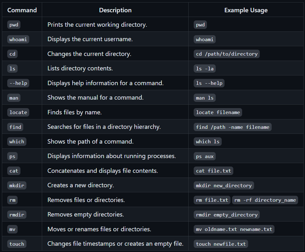
Task: Click the Command column header
Action: pyautogui.click(x=22, y=10)
